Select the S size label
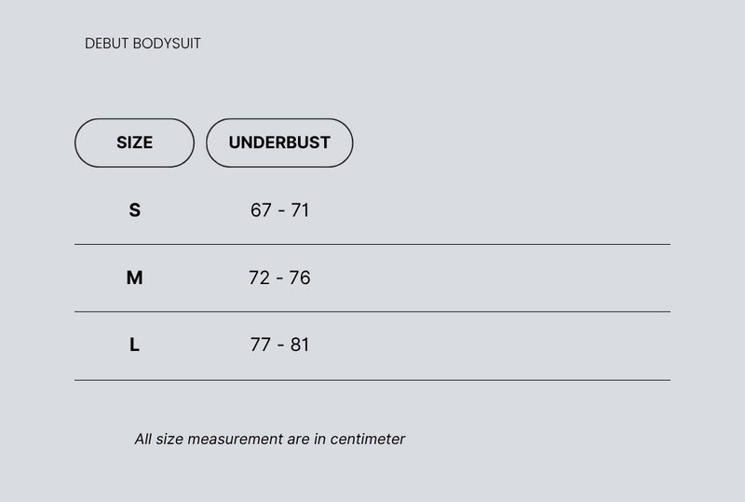The width and height of the screenshot is (745, 502). click(134, 210)
